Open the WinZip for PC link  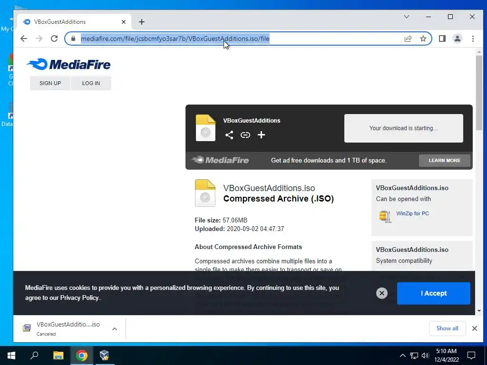pos(412,213)
